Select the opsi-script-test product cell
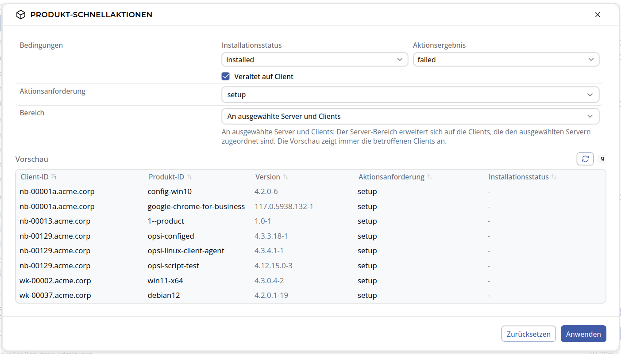The image size is (621, 354). (174, 266)
